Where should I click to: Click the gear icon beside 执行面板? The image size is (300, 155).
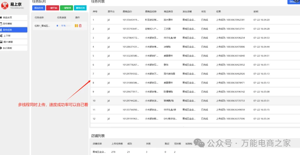[1, 48]
